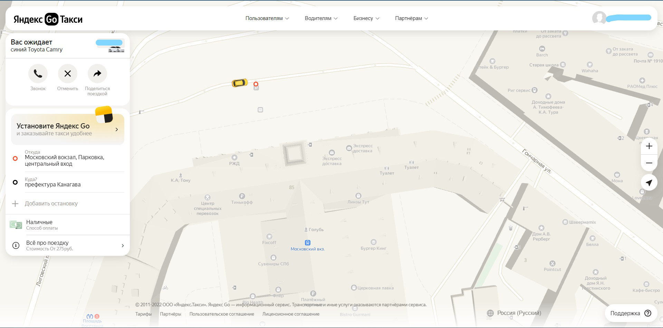Select the Barch map marker
Viewport: 663px width, 328px height.
(542, 49)
